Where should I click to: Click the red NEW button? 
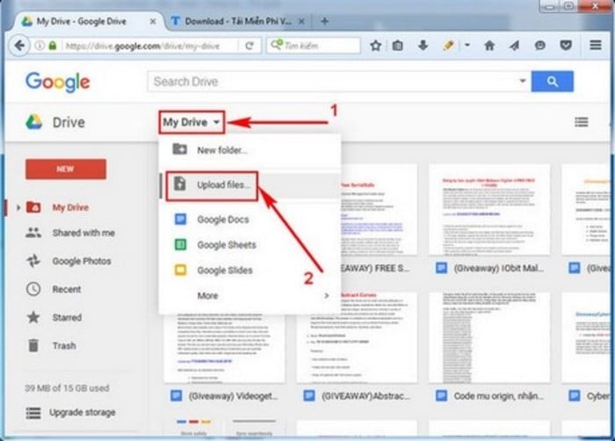pos(66,169)
